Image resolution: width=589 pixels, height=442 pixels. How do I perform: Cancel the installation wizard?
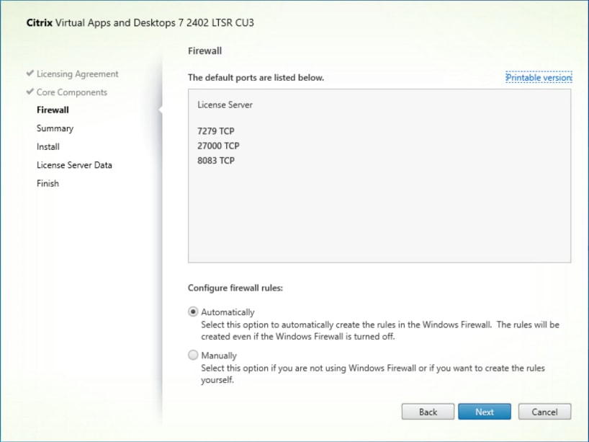[544, 412]
